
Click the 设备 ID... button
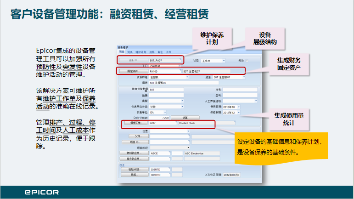[x=134, y=60]
